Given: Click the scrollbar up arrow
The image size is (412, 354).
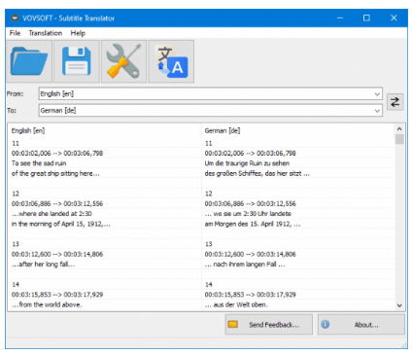Looking at the screenshot, I should point(399,128).
